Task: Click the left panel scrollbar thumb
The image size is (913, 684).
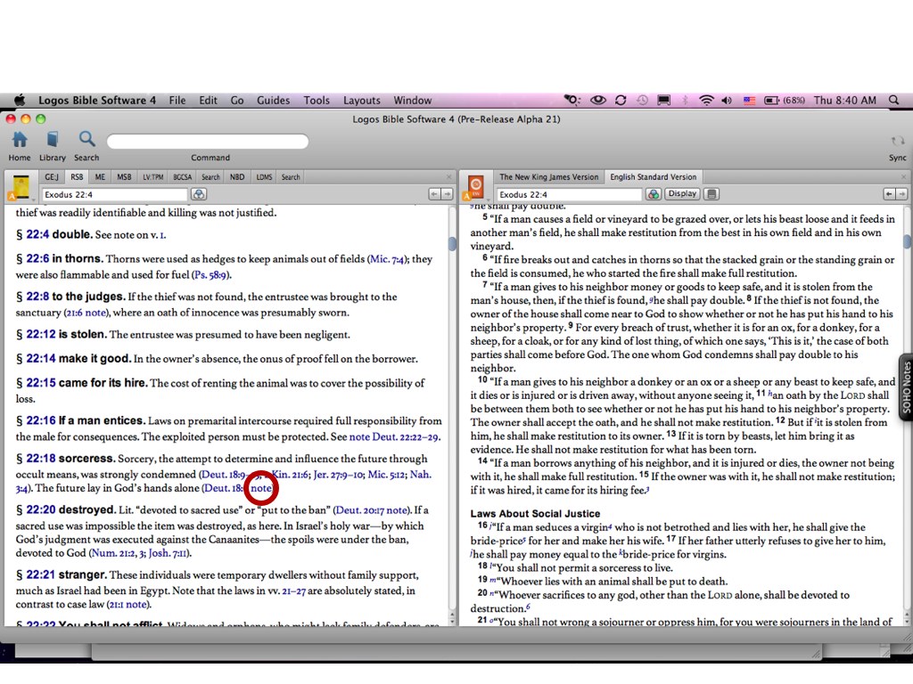Action: pos(452,243)
